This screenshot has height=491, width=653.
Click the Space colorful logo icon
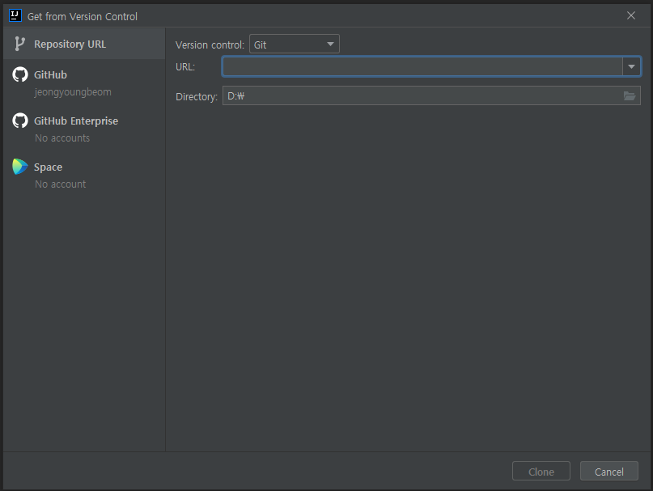20,167
